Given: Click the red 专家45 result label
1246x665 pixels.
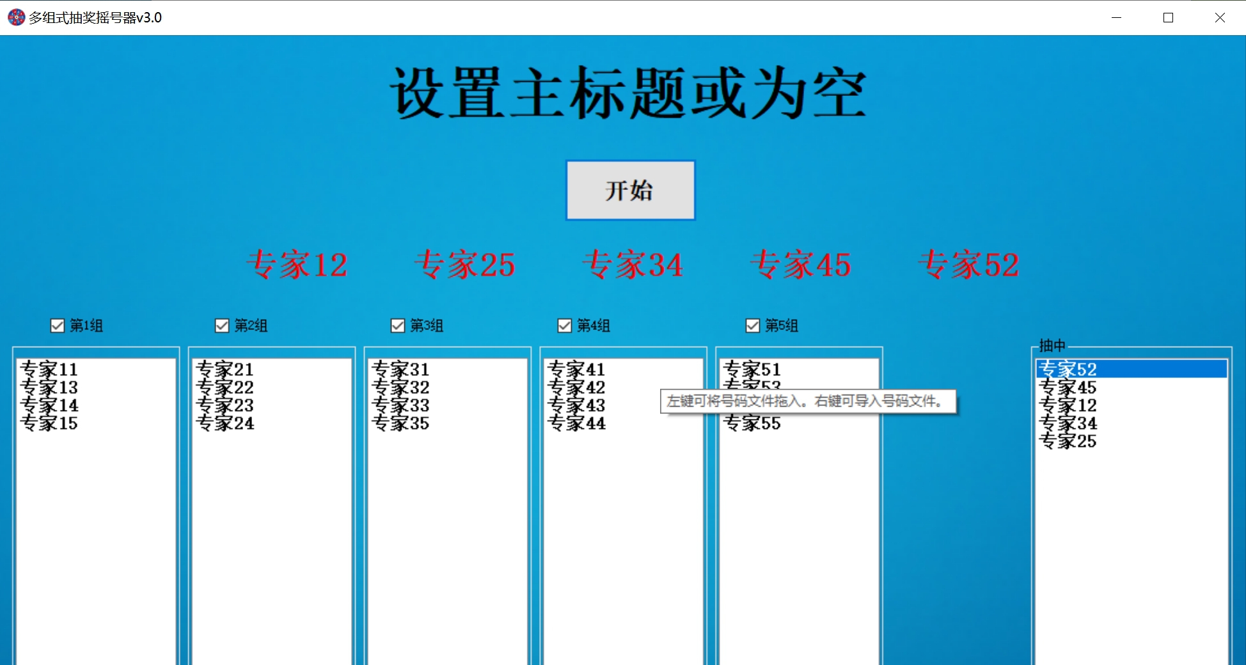Looking at the screenshot, I should point(801,264).
